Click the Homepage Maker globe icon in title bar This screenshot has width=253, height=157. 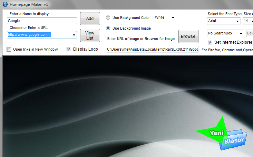(5, 4)
